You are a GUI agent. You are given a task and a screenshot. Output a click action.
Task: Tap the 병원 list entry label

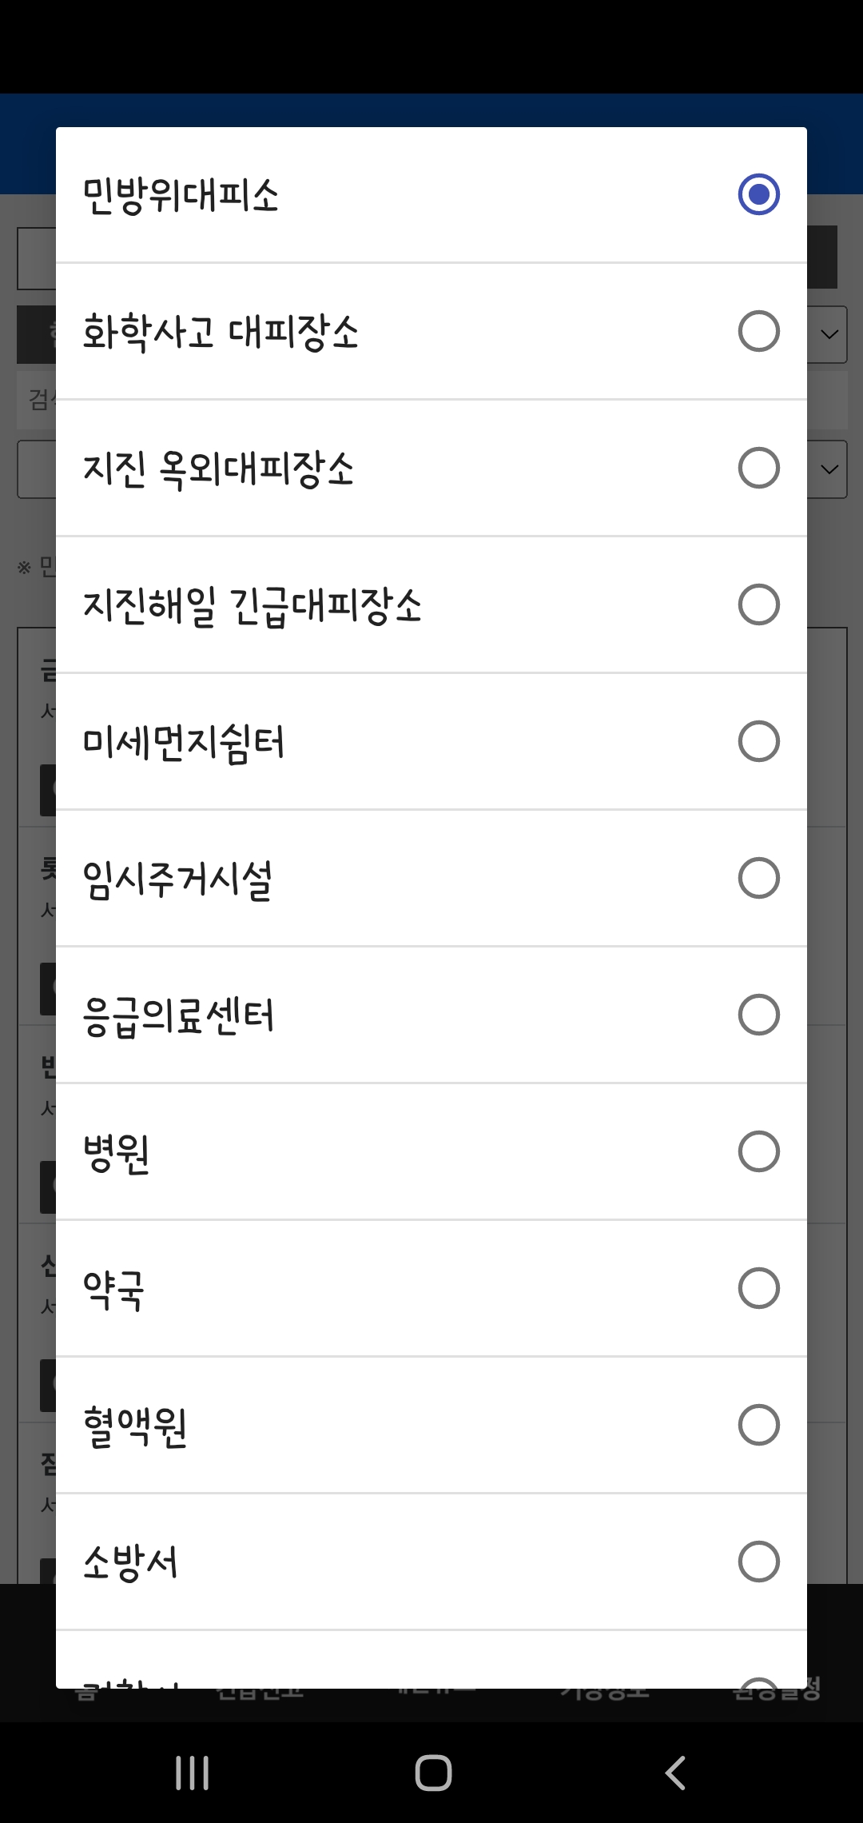pos(117,1154)
